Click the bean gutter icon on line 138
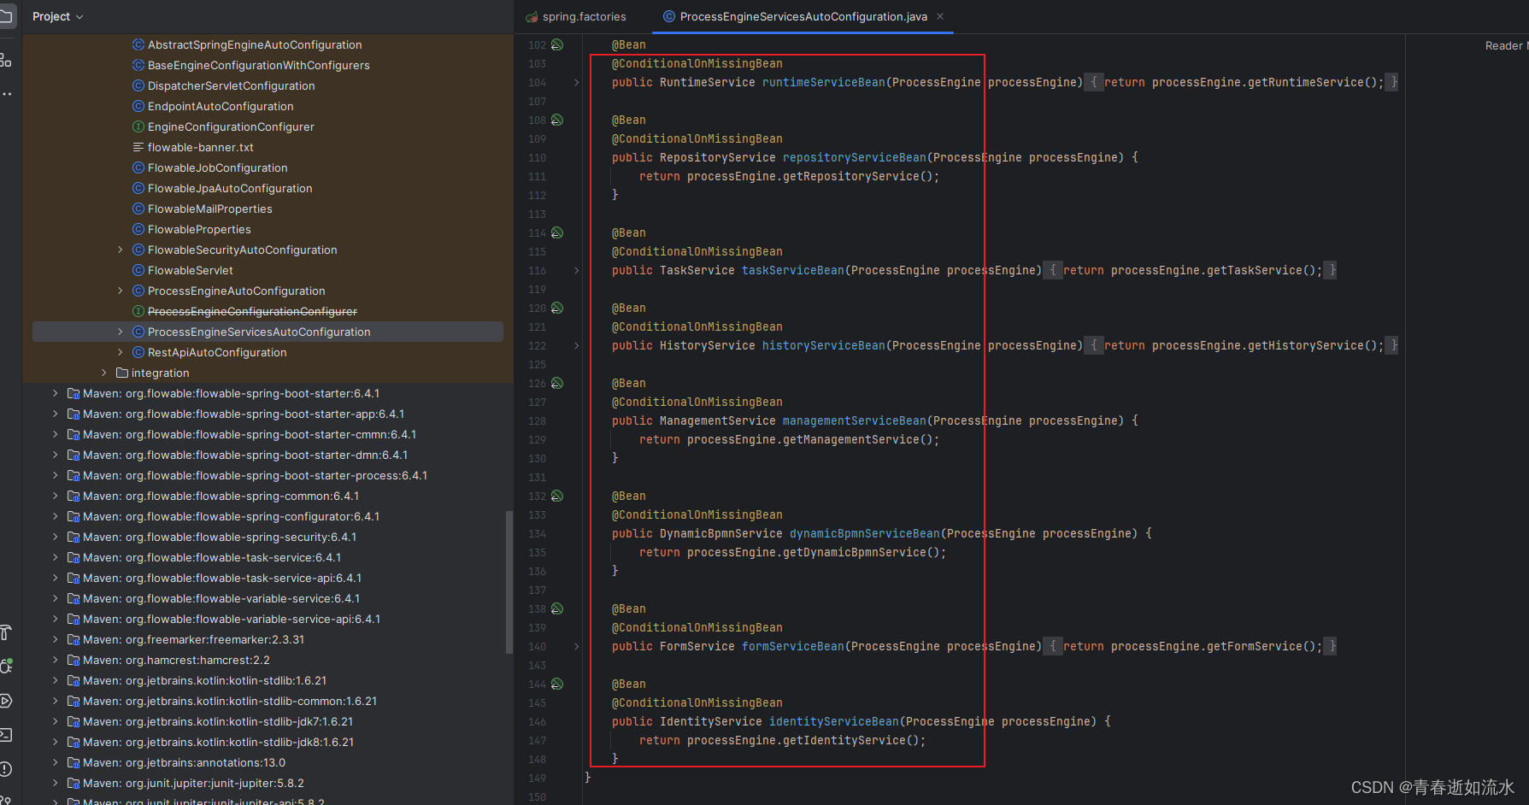Screen dimensions: 1529x805 pos(557,608)
